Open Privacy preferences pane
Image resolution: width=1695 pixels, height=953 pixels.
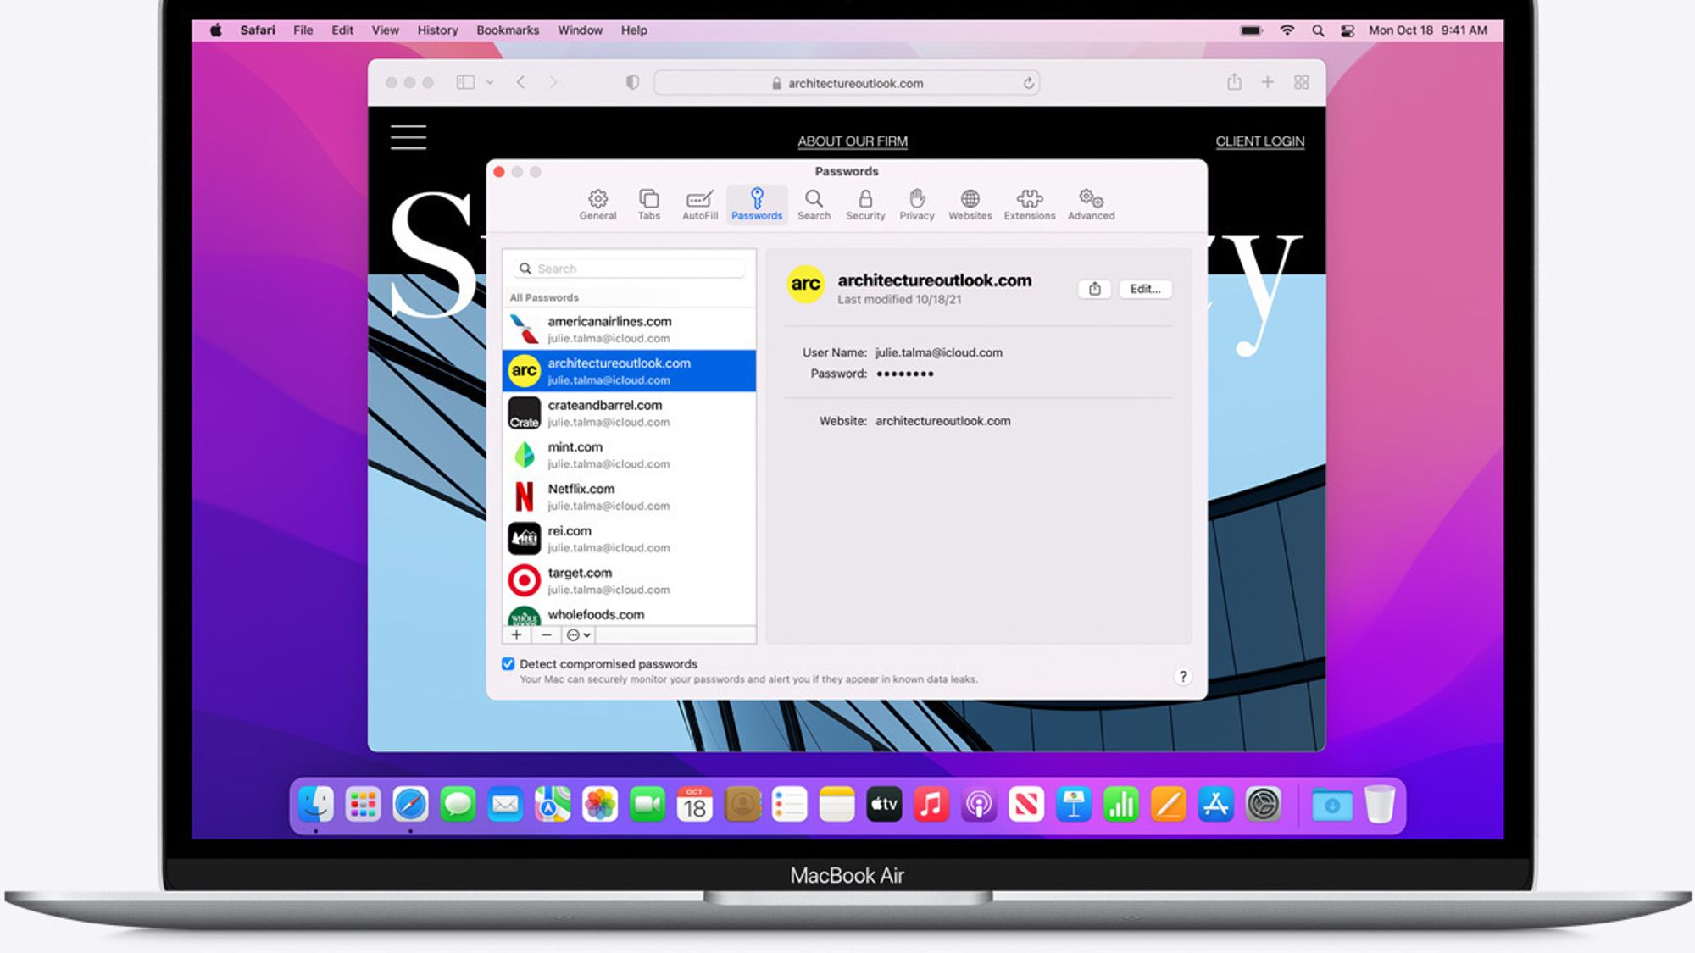click(x=917, y=204)
